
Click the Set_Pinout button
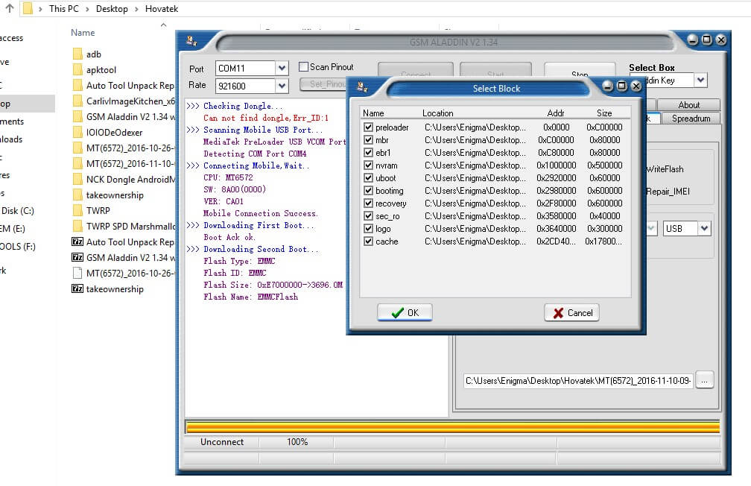coord(323,84)
